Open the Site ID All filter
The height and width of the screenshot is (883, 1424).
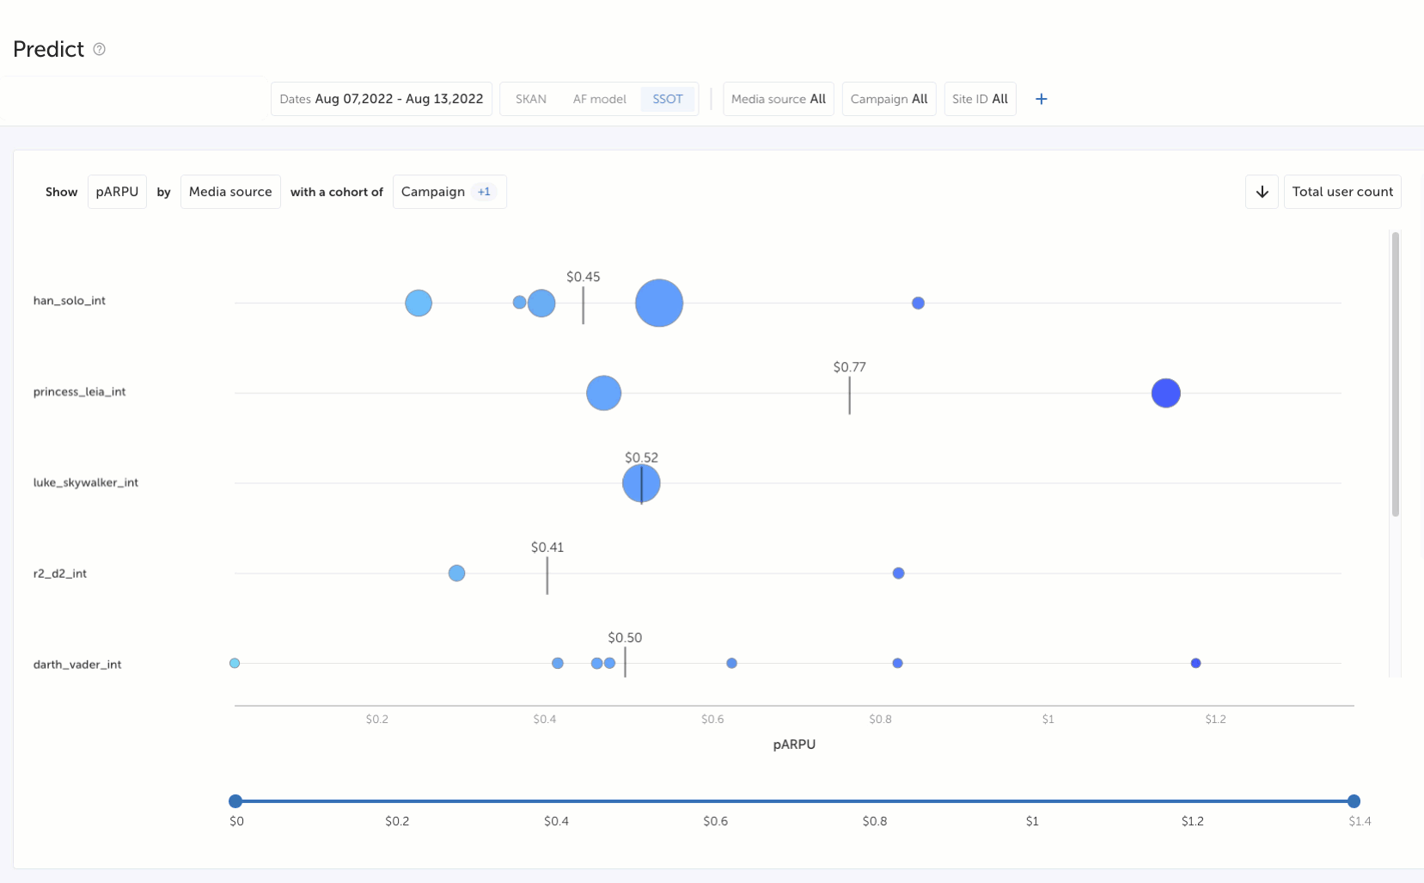981,99
